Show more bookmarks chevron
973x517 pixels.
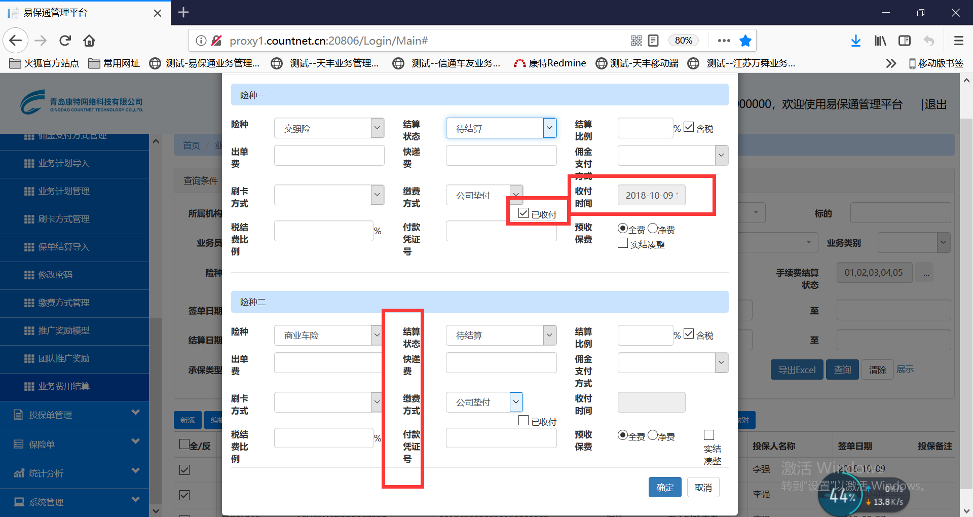click(x=891, y=63)
